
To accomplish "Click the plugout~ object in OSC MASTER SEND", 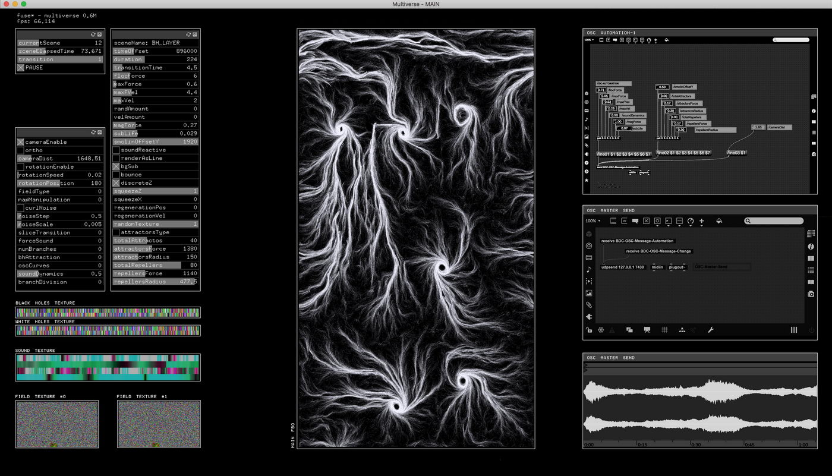I will [677, 267].
